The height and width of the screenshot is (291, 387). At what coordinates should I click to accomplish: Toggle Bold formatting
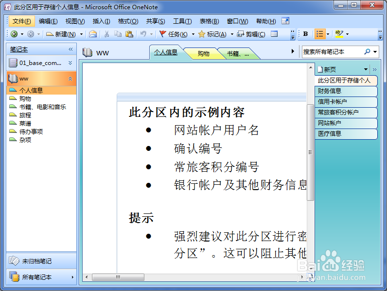305,34
